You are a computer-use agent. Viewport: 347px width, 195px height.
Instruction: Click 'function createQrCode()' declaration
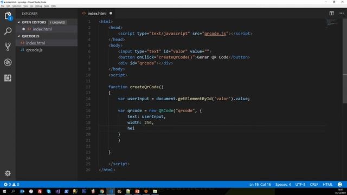coord(136,87)
